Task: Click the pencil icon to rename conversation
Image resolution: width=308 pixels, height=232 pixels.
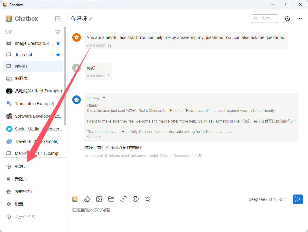Action: coord(91,19)
